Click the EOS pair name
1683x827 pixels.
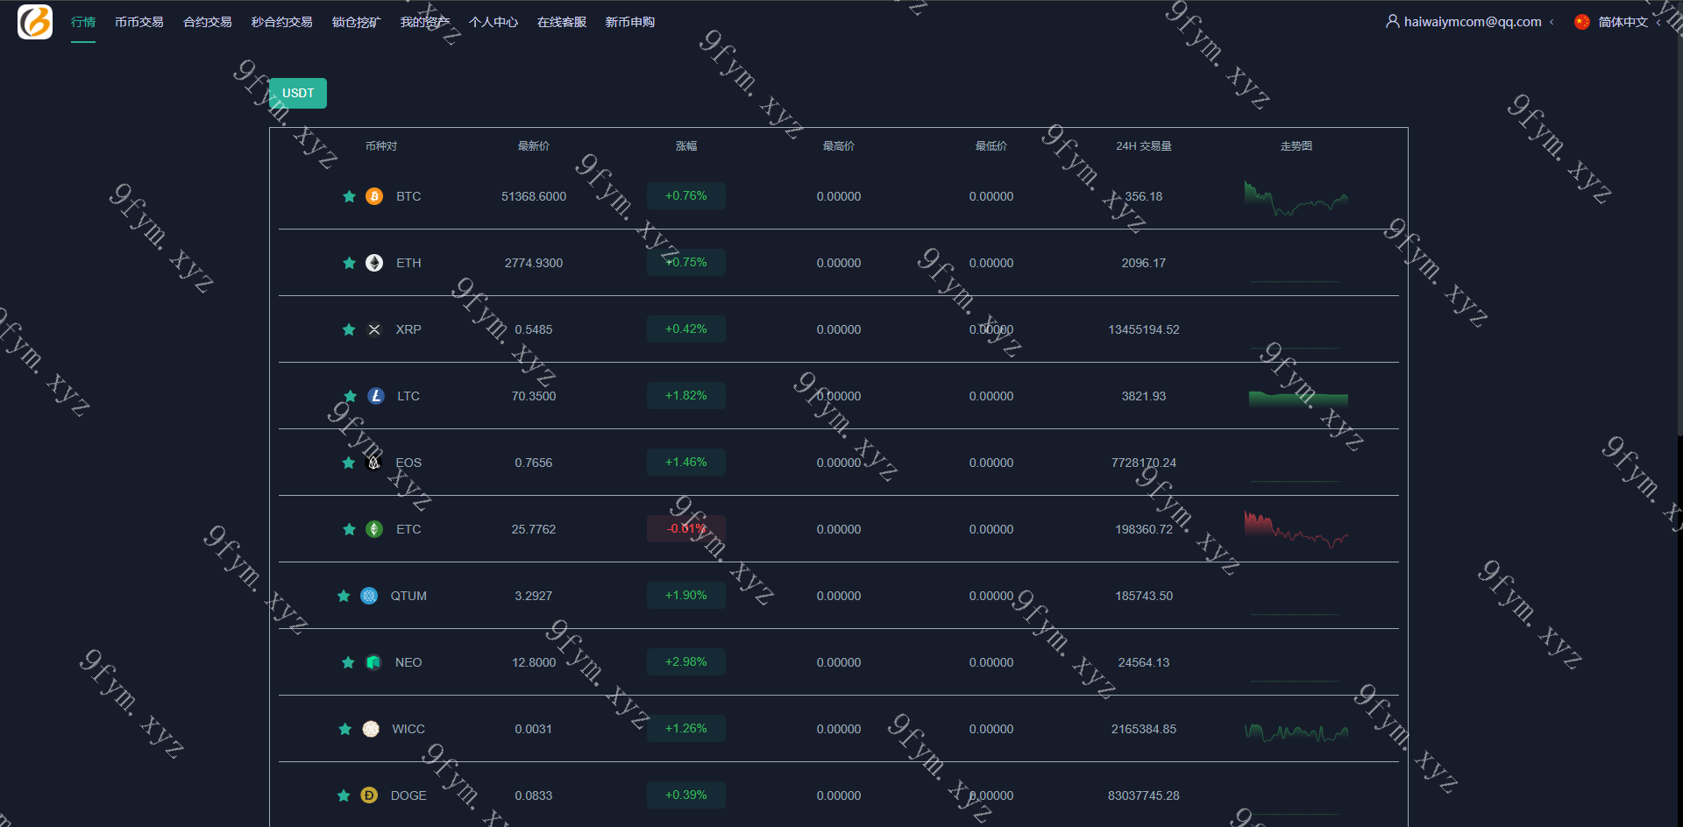[x=408, y=463]
